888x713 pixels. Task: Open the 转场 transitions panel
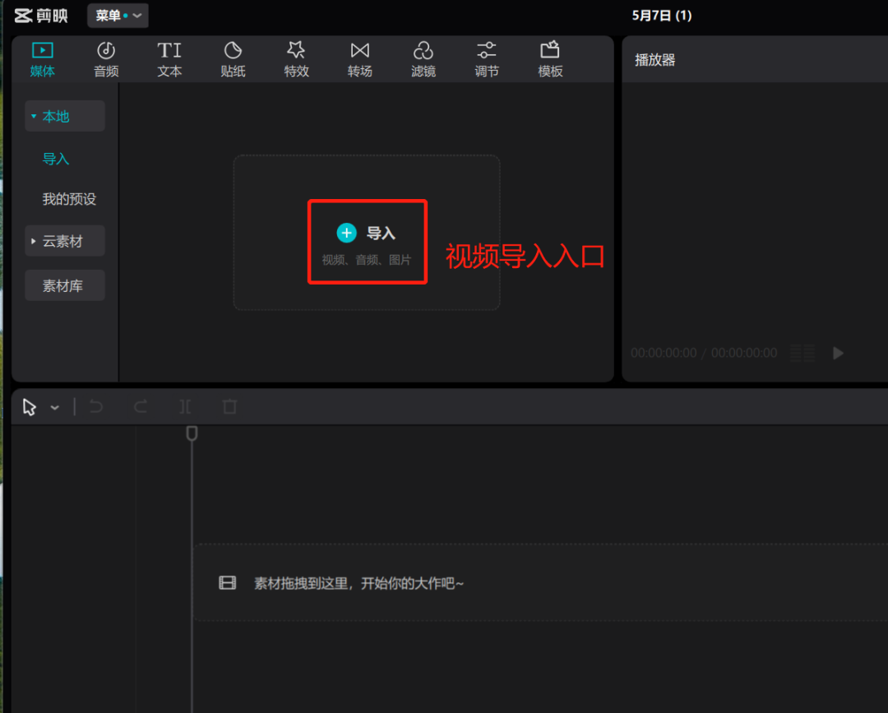[x=359, y=59]
